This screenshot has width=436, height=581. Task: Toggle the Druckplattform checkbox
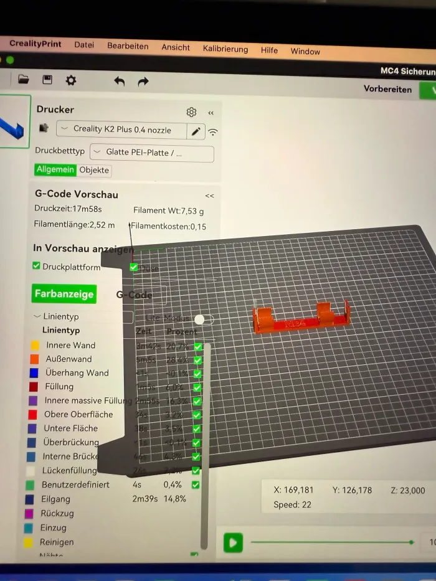(36, 267)
